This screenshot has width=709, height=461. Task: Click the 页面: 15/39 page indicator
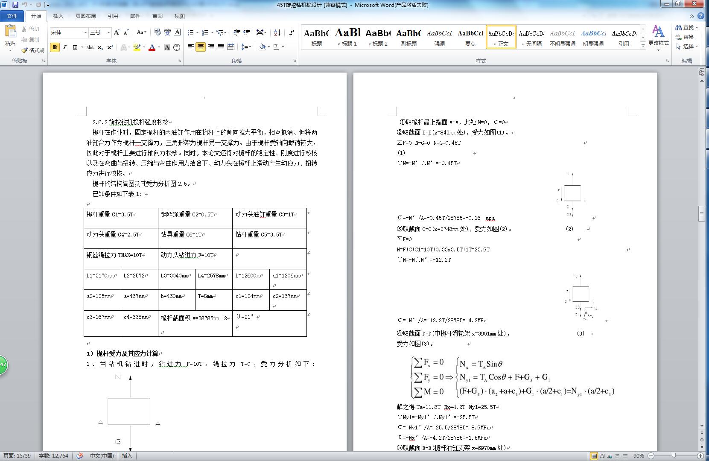point(17,456)
